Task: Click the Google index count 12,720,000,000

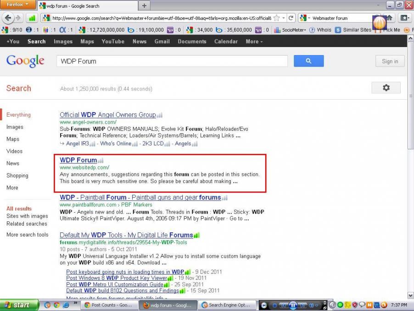Action: pyautogui.click(x=101, y=30)
